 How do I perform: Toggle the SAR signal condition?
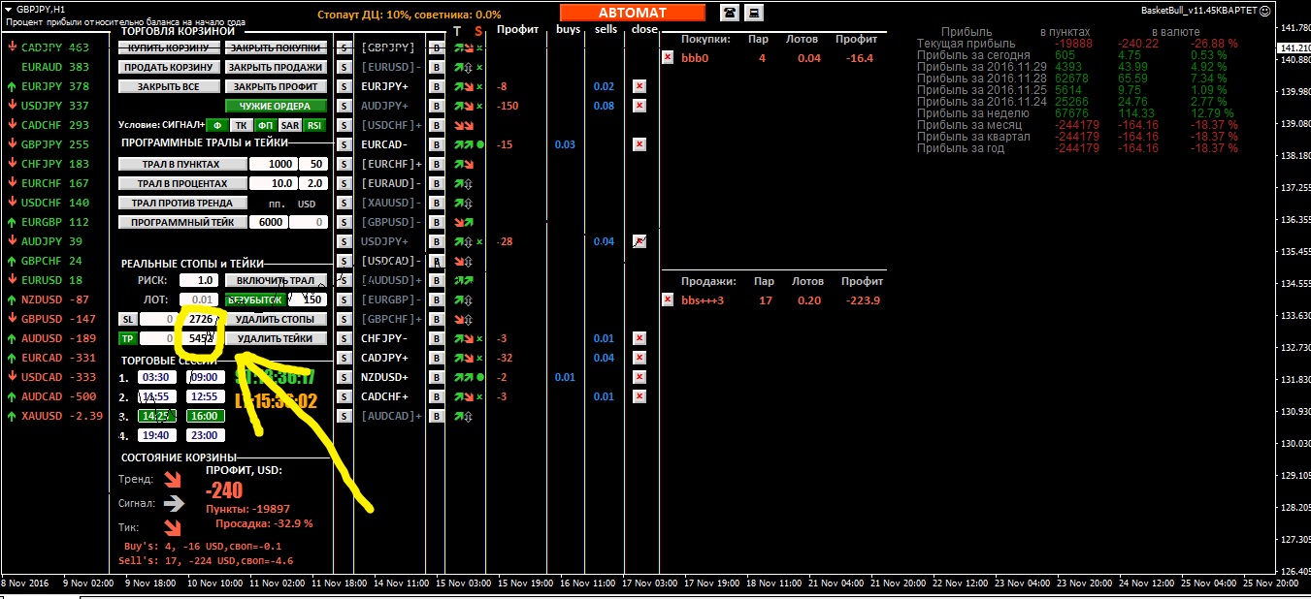click(289, 125)
